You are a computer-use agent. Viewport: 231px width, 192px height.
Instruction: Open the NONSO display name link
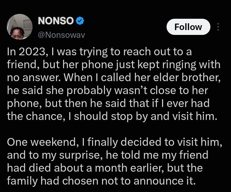(56, 21)
